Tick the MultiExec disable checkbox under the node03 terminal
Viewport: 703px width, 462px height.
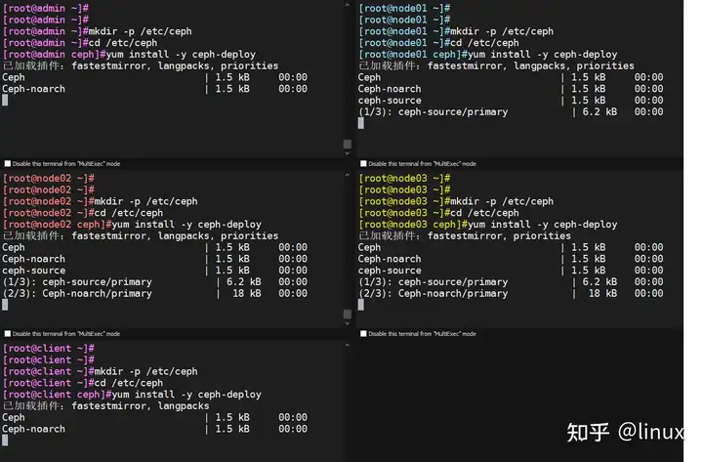[x=363, y=334]
